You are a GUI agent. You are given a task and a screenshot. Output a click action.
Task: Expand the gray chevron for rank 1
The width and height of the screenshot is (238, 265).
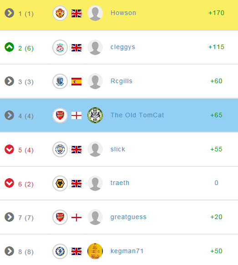click(x=9, y=13)
